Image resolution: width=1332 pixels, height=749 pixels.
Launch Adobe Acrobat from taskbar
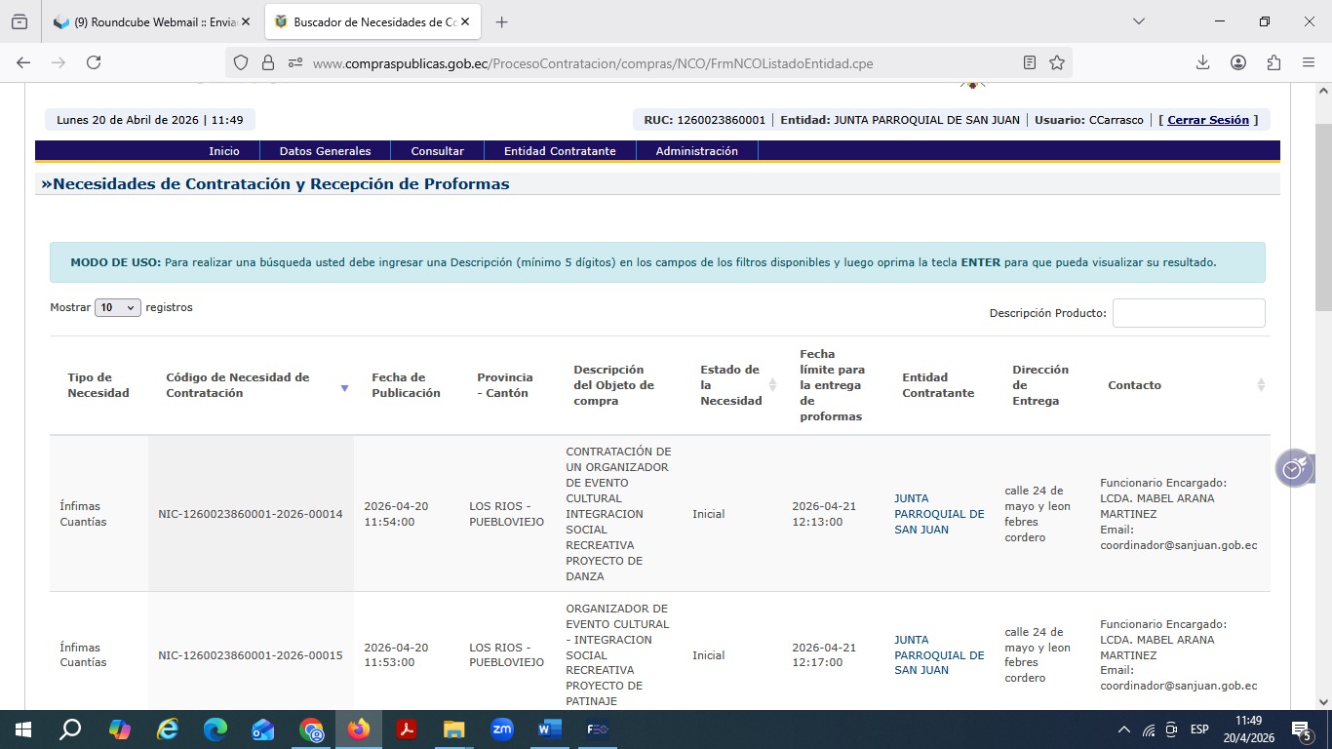tap(407, 729)
